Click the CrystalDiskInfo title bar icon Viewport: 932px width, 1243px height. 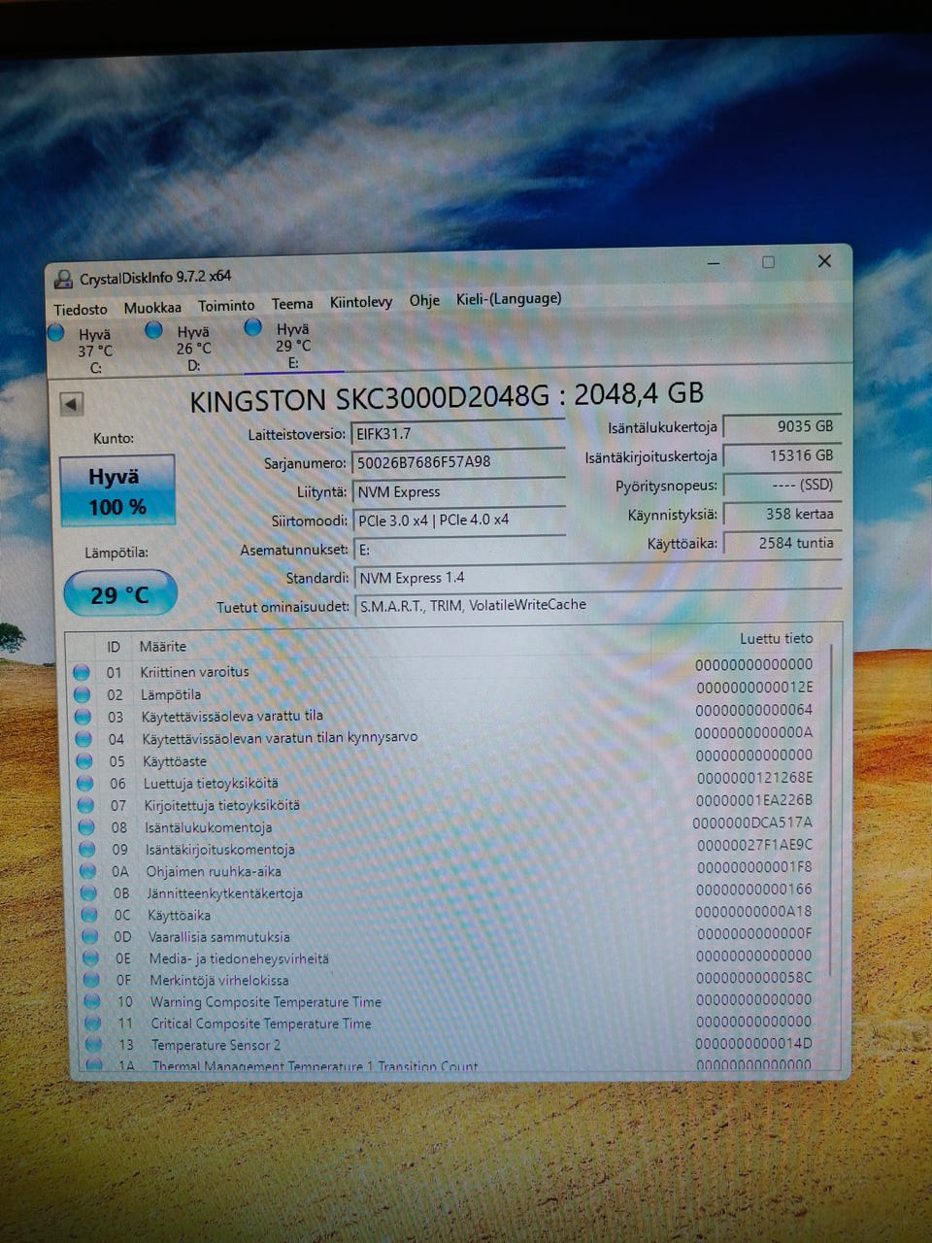tap(63, 281)
